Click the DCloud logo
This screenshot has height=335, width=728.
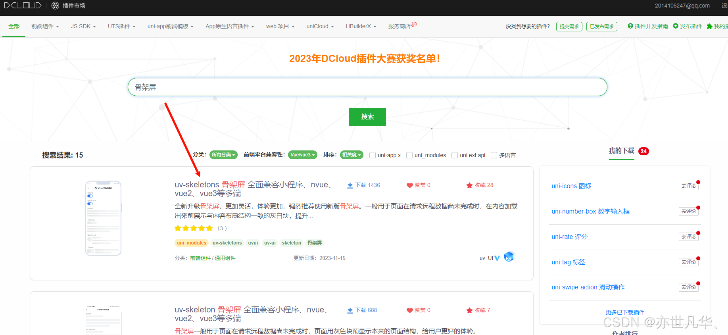click(23, 6)
